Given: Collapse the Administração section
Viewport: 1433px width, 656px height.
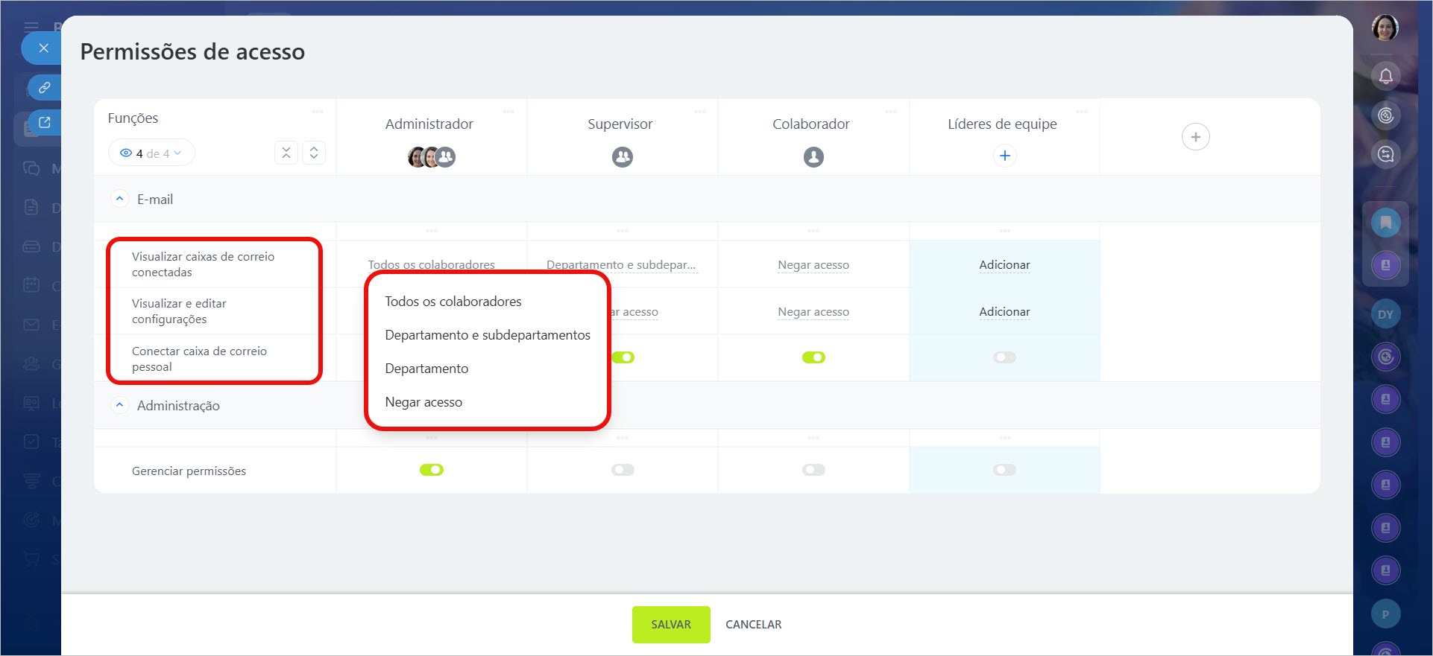Looking at the screenshot, I should (x=119, y=406).
